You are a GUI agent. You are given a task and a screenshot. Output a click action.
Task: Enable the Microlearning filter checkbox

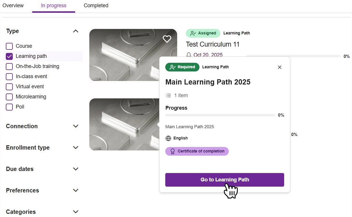[x=10, y=97]
